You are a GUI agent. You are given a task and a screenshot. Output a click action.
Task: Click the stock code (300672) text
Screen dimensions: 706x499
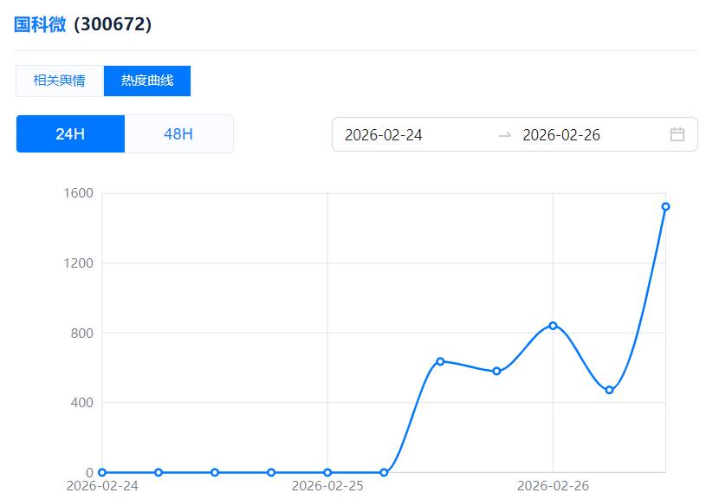click(x=113, y=24)
